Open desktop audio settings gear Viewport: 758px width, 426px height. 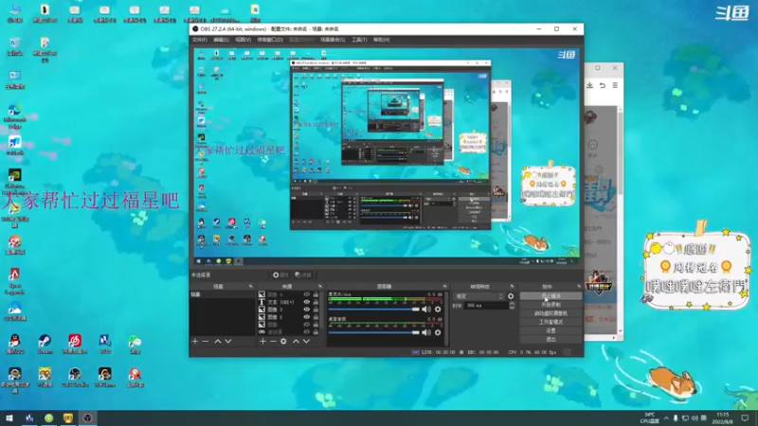click(438, 332)
